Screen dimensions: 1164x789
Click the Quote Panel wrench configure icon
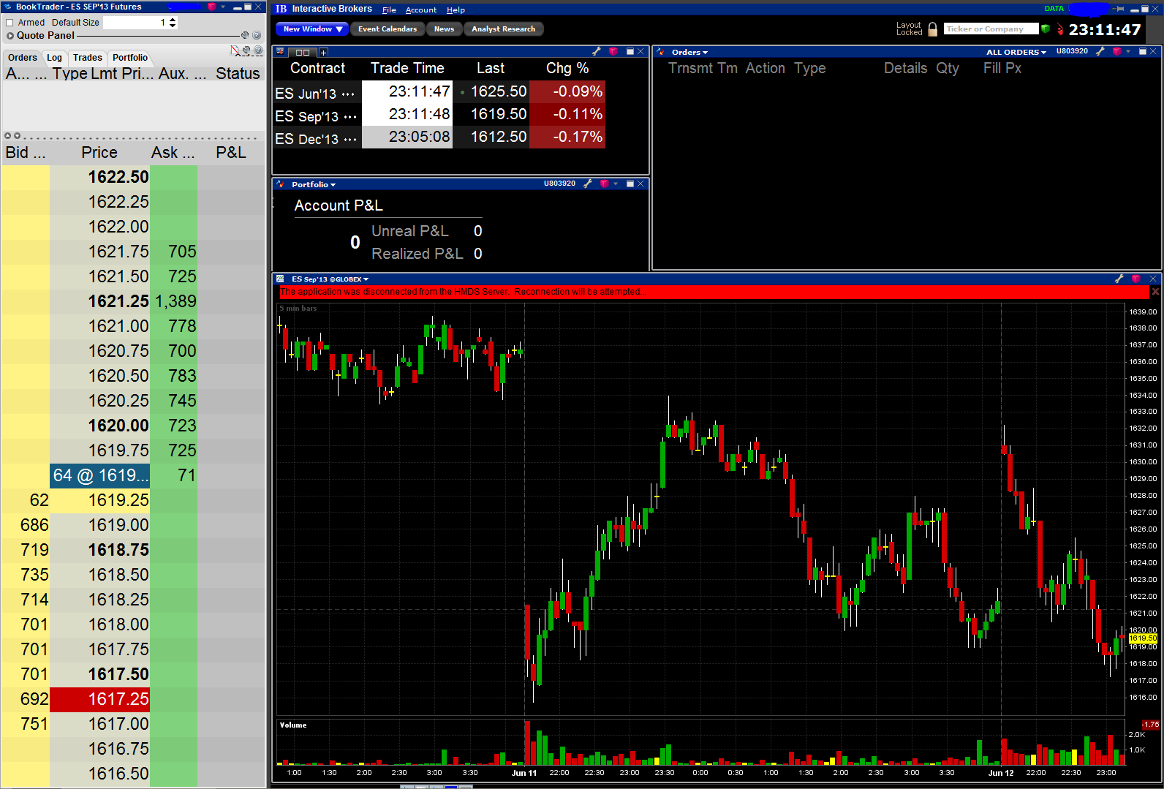click(245, 35)
